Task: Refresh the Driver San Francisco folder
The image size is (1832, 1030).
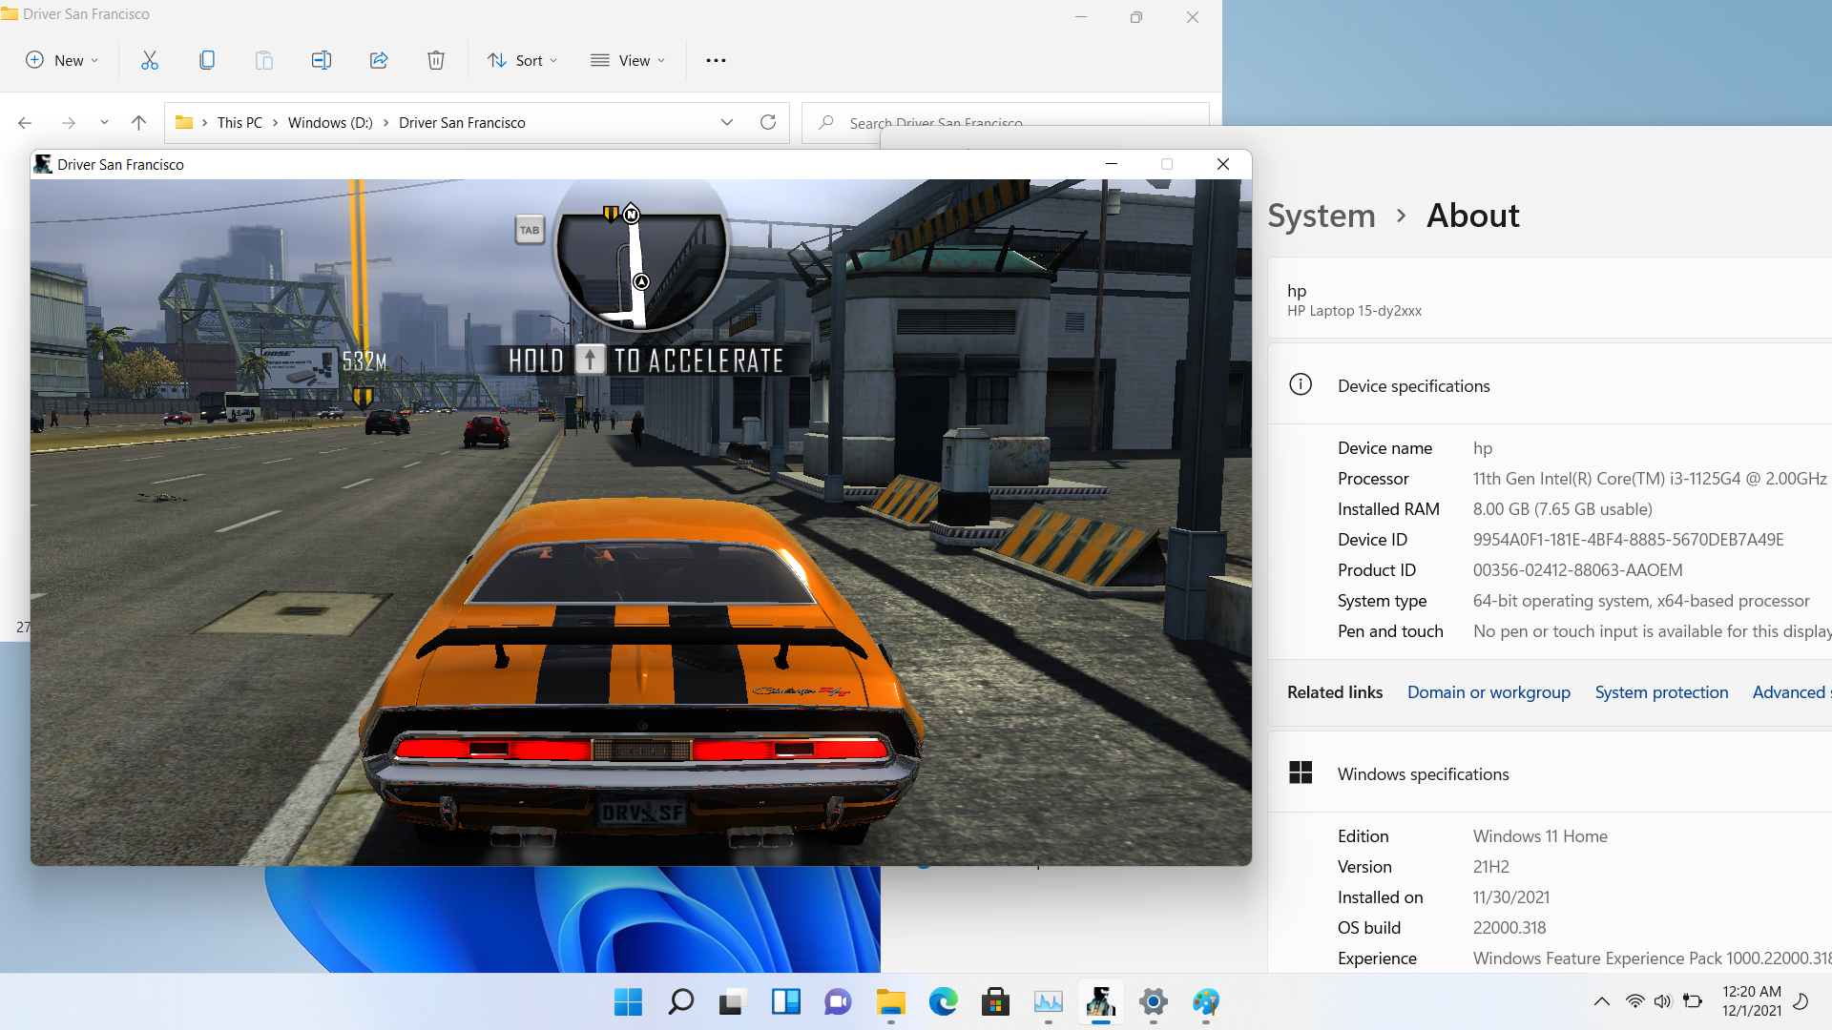Action: [x=768, y=122]
